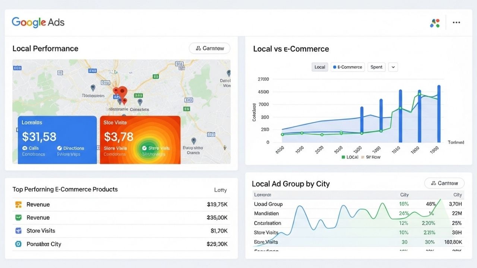Toggle the Store Visits checkmark on heatmap card

(x=145, y=148)
